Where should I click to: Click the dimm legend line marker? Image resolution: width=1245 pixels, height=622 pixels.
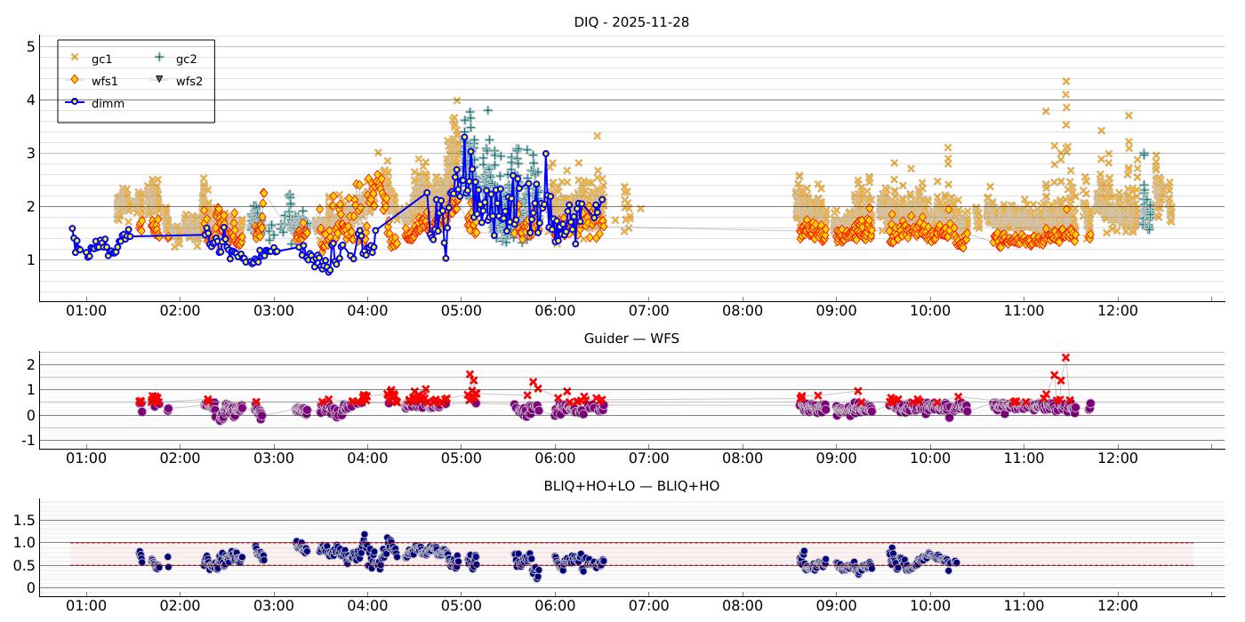click(75, 102)
